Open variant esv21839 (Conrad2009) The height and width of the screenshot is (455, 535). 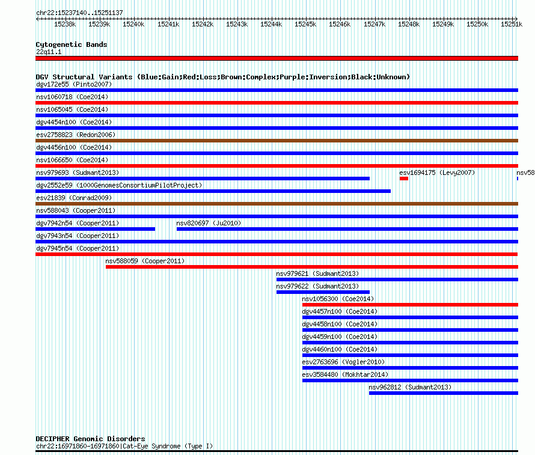tap(74, 198)
